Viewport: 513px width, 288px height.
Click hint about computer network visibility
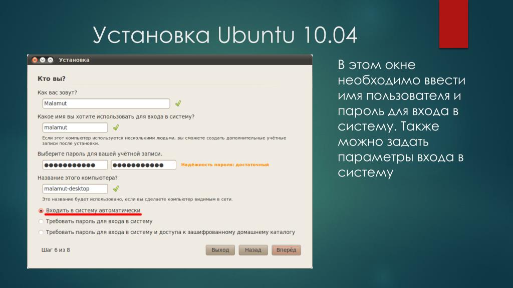[137, 199]
